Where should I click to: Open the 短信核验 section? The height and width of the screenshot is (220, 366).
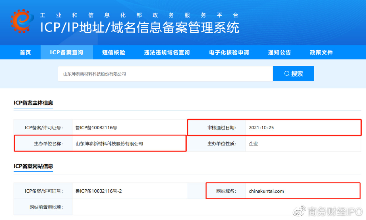point(113,52)
